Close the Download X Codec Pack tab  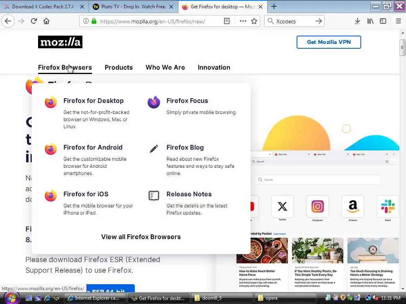pos(82,7)
